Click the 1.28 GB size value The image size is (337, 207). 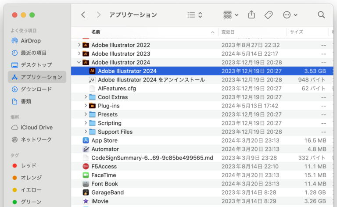coord(315,193)
